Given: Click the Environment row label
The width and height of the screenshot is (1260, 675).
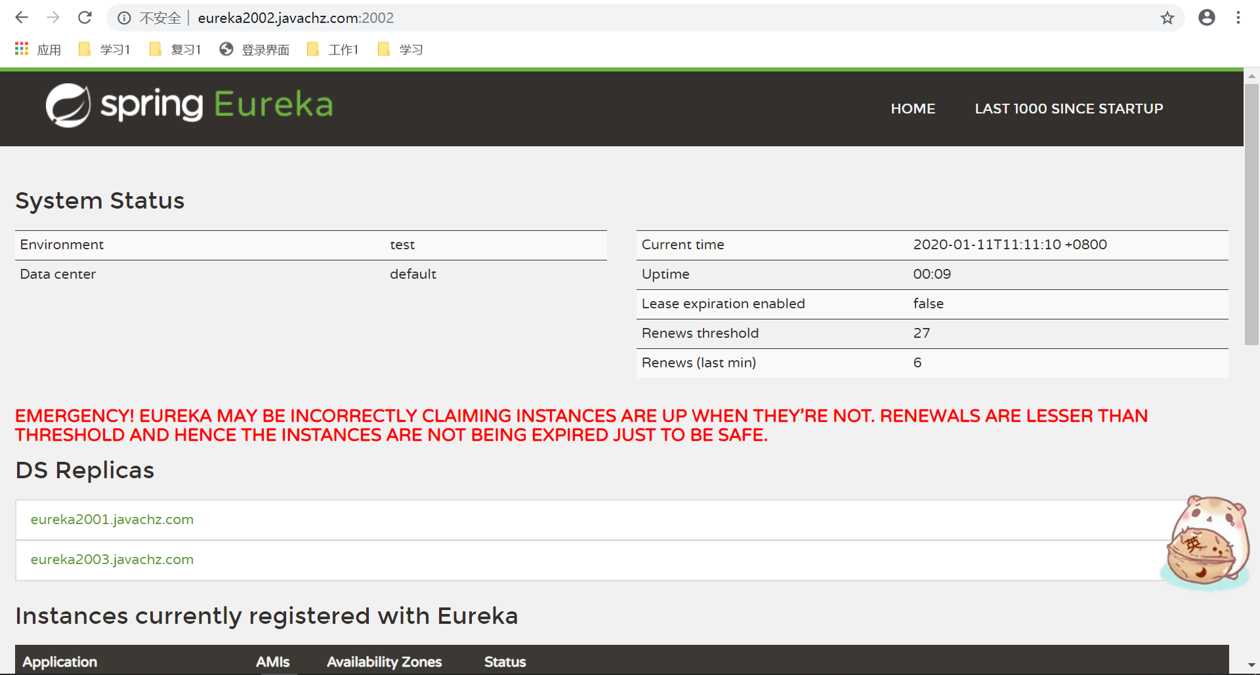Looking at the screenshot, I should pyautogui.click(x=62, y=245).
